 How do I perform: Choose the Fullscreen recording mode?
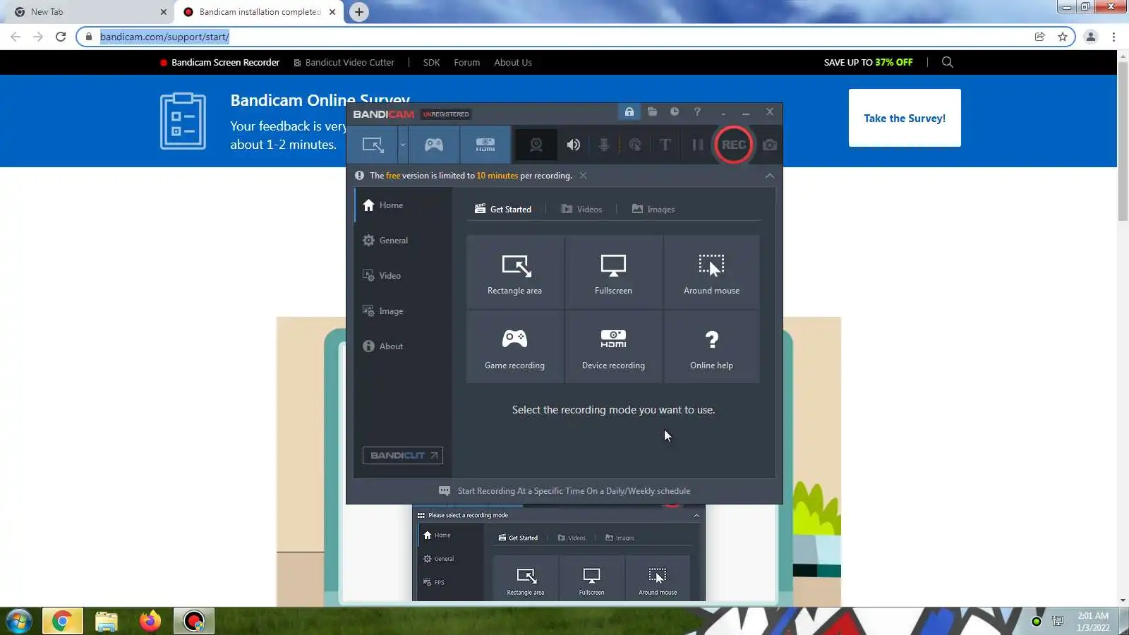(613, 272)
